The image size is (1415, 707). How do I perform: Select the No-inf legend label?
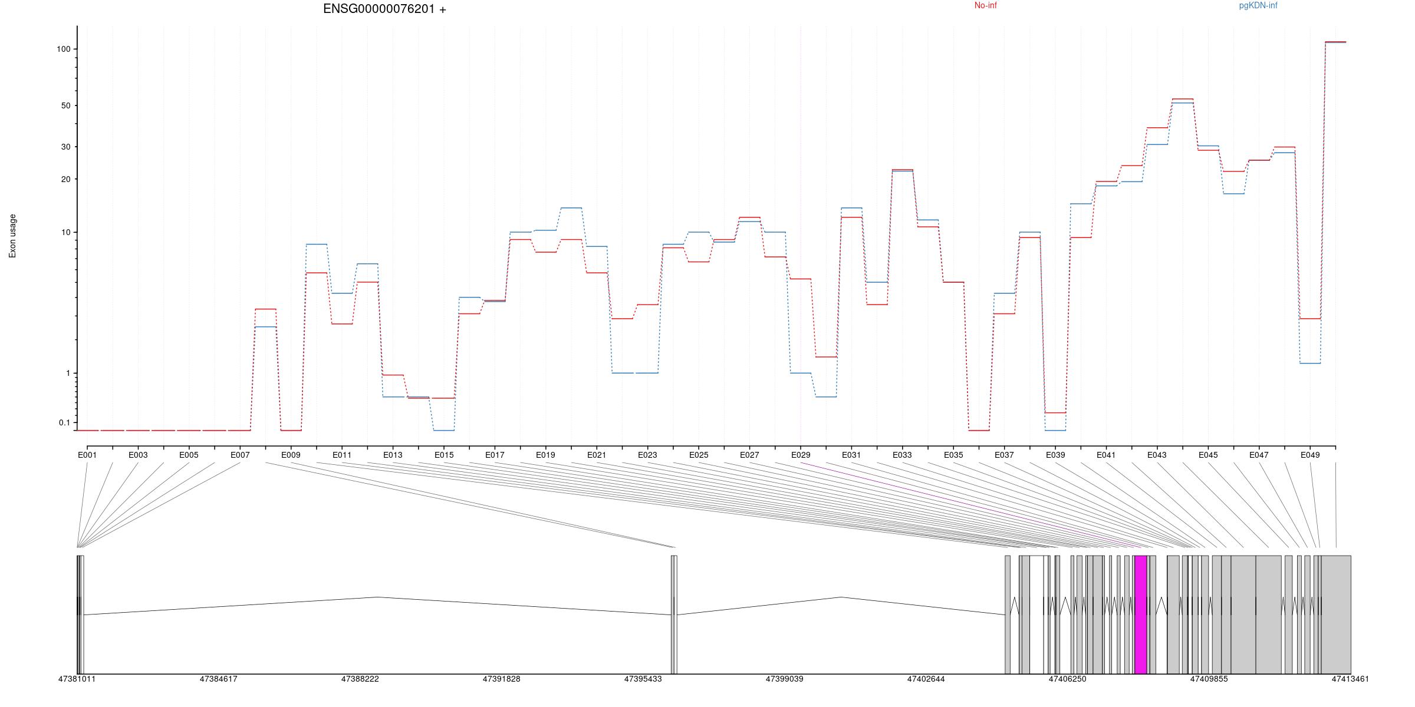(985, 5)
